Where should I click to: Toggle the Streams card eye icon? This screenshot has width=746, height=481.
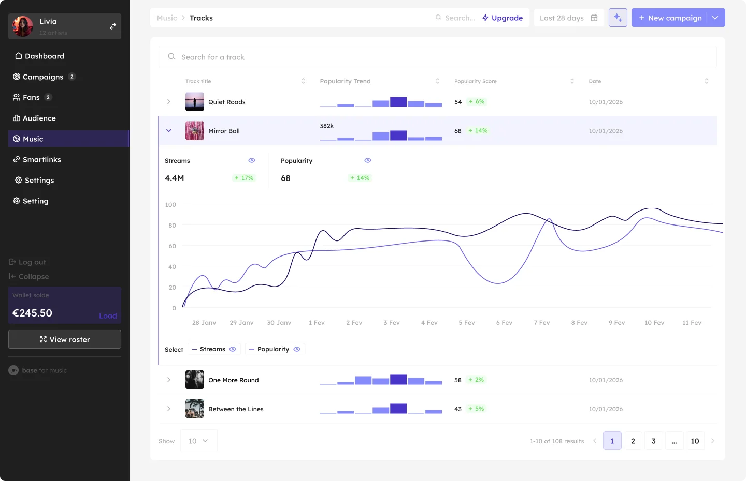(x=252, y=160)
